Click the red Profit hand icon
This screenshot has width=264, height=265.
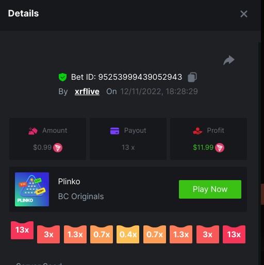click(197, 131)
